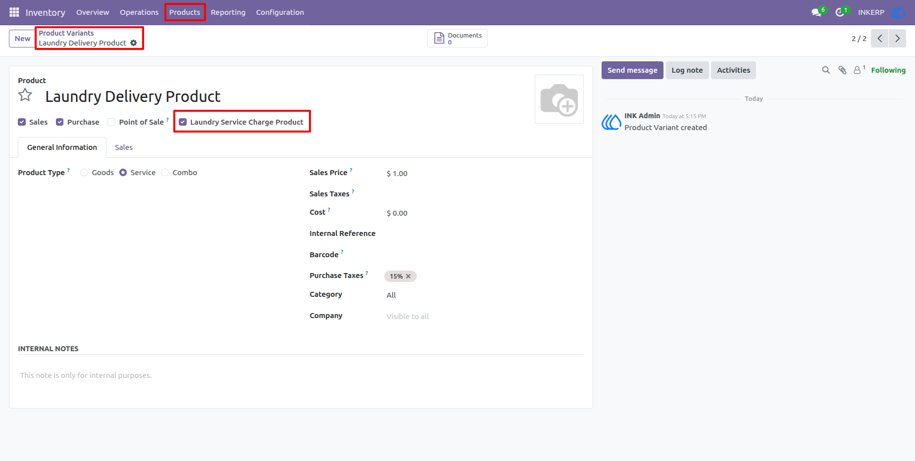This screenshot has width=915, height=461.
Task: Open the activities clock icon in the top bar
Action: pyautogui.click(x=840, y=12)
